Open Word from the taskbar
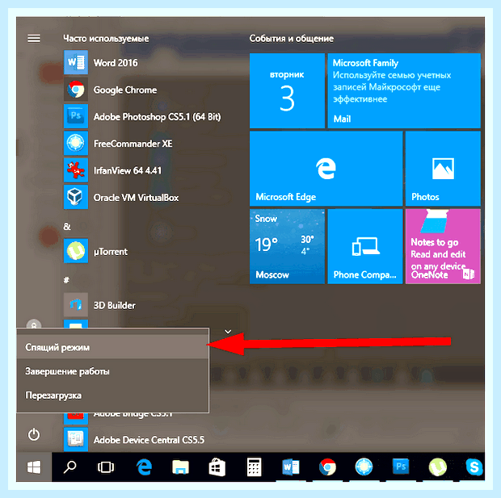This screenshot has height=498, width=501. [291, 467]
